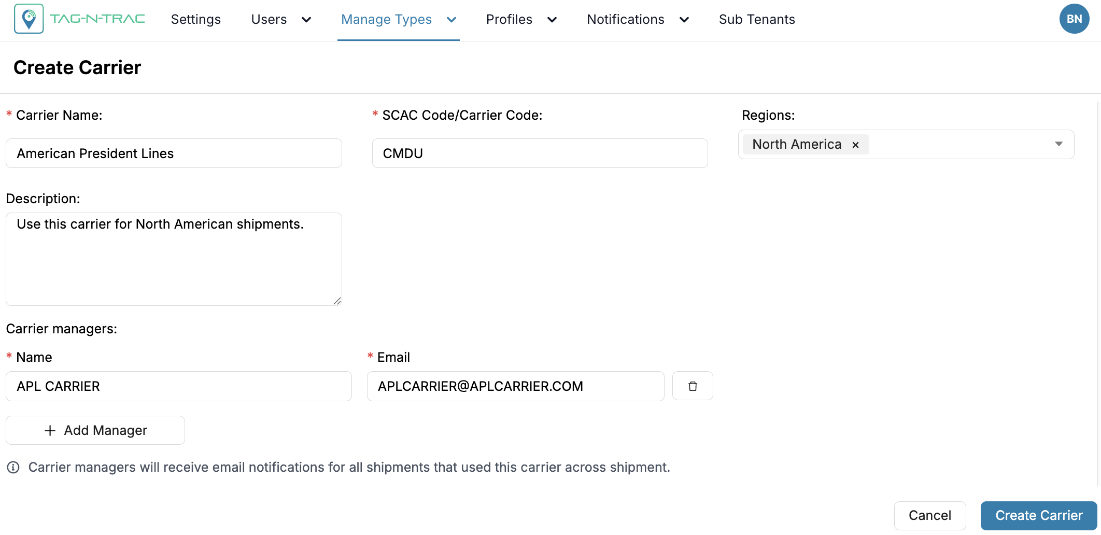
Task: Open the Users menu
Action: coord(269,19)
